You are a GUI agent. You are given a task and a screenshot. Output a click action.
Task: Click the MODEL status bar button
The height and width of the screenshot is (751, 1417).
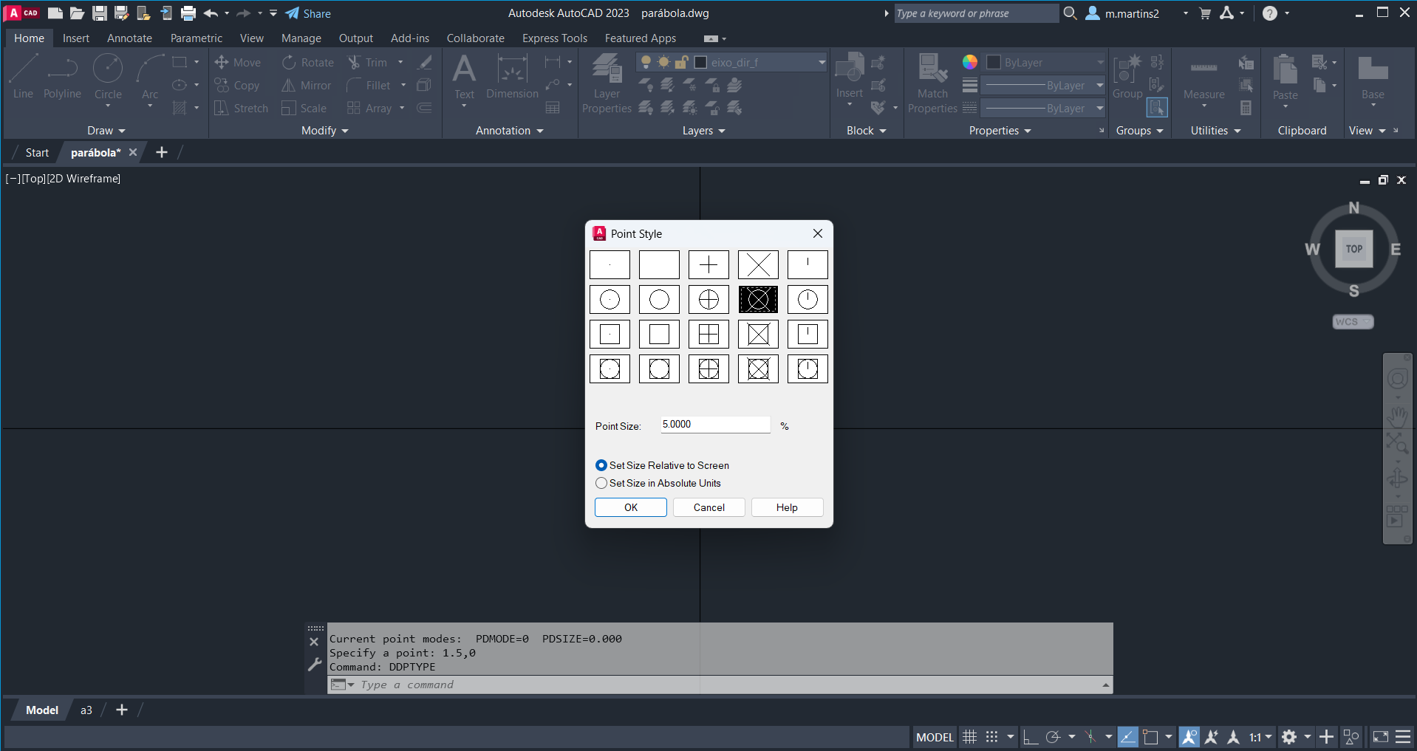tap(935, 737)
